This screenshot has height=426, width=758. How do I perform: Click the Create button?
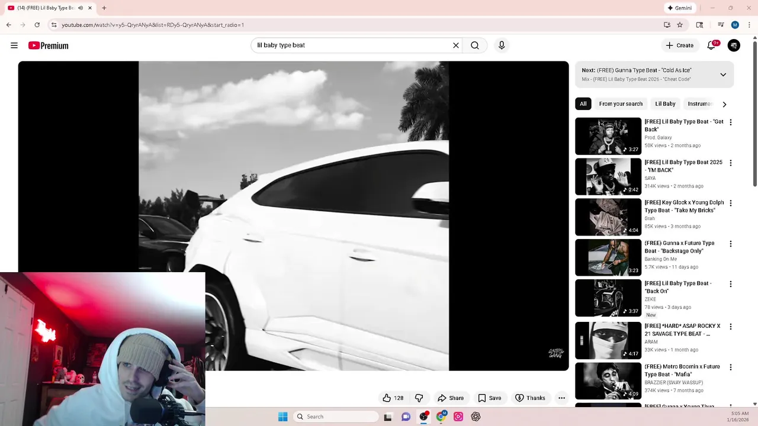click(x=679, y=46)
